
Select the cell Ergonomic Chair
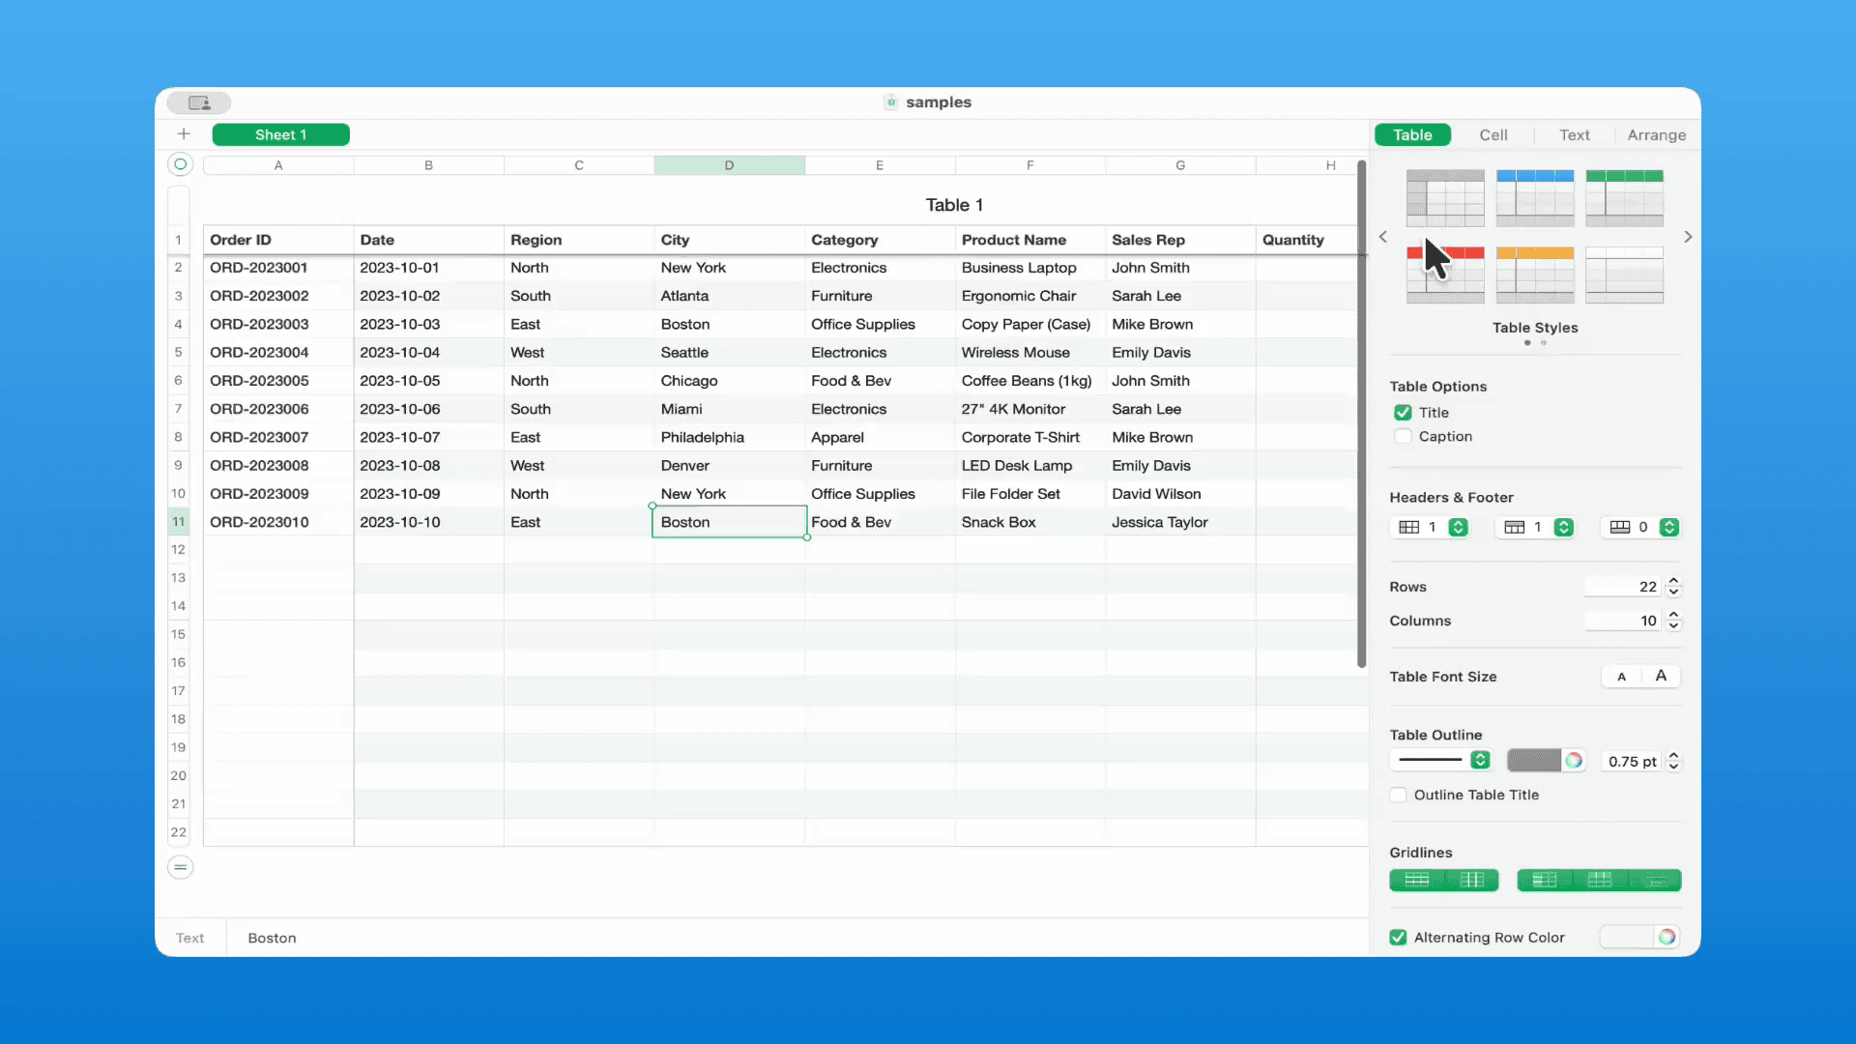[1029, 296]
